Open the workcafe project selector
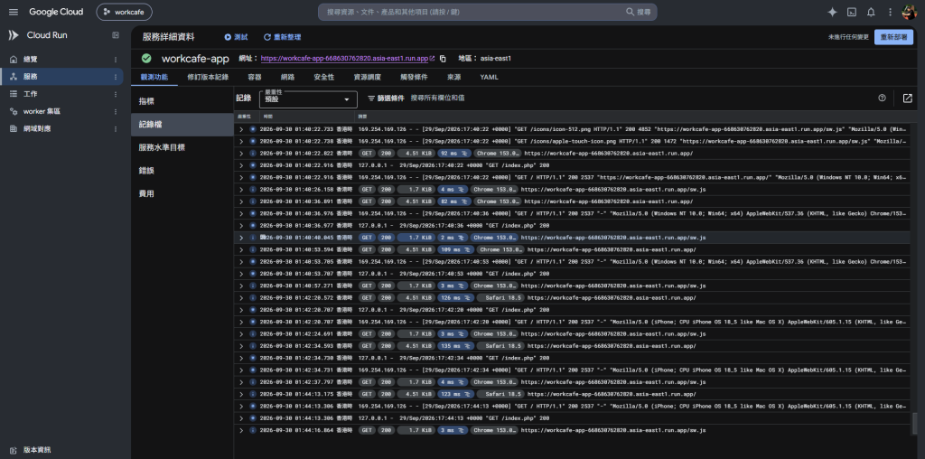The image size is (925, 459). (x=124, y=12)
